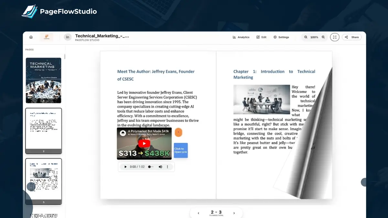Zoom in with the plus magnifier
The height and width of the screenshot is (218, 388).
click(x=323, y=37)
